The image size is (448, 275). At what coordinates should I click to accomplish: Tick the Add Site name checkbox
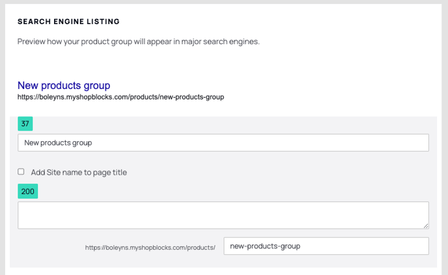[x=21, y=172]
